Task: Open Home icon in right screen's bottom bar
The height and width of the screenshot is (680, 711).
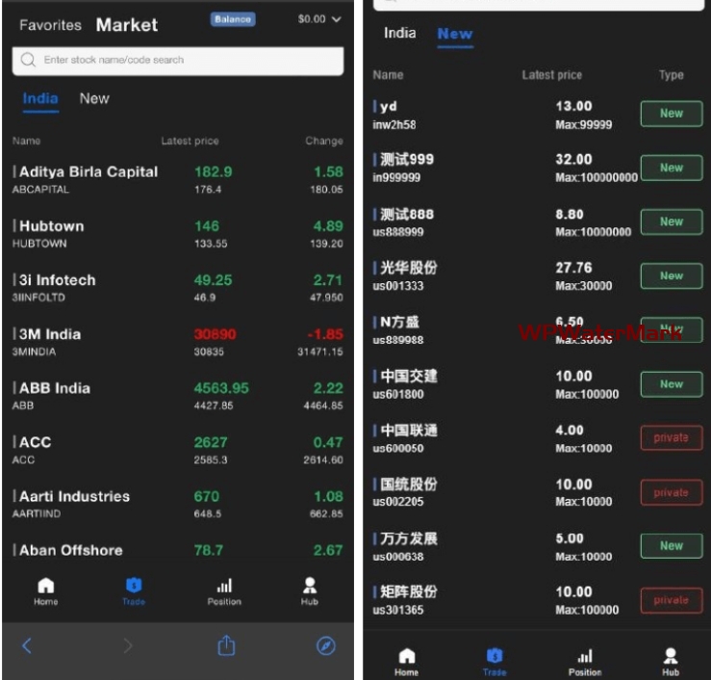Action: coord(407,656)
